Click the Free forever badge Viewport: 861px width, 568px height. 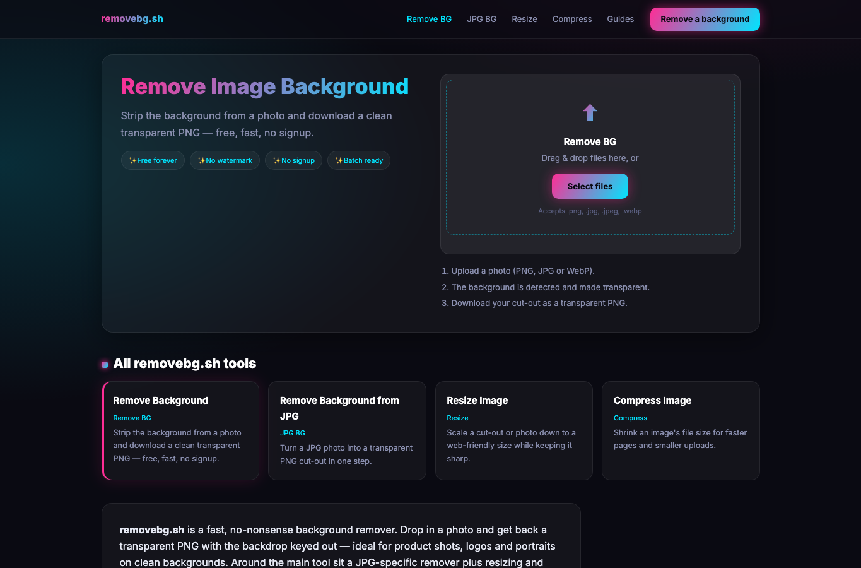click(153, 160)
